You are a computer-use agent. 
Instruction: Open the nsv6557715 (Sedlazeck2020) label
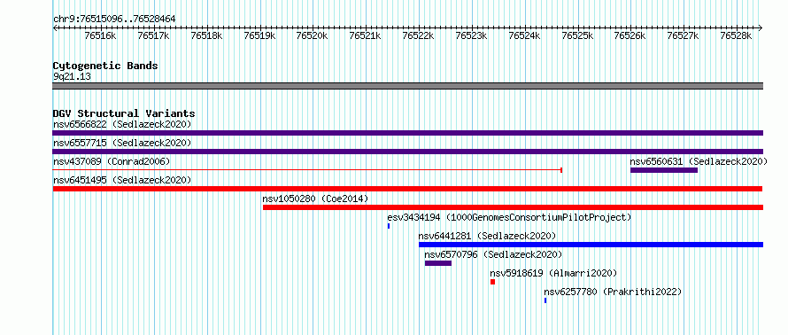[x=122, y=143]
